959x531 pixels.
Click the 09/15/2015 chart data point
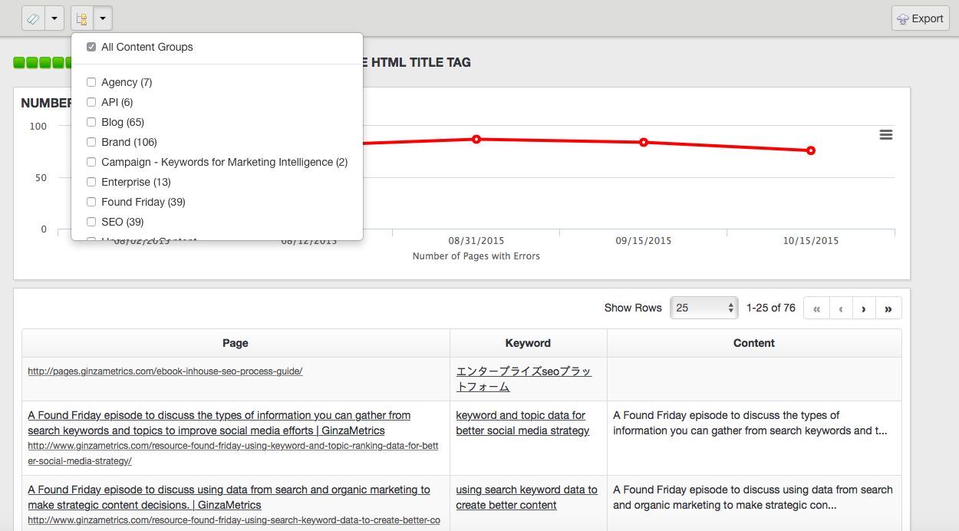[x=644, y=142]
